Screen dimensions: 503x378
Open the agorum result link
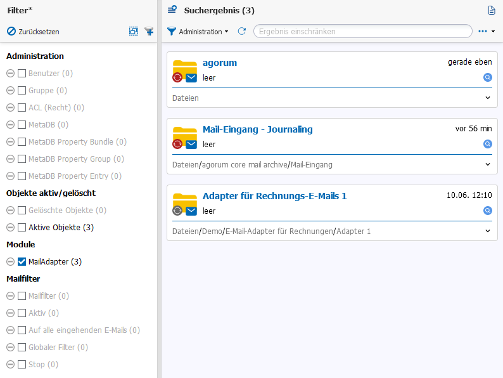coord(220,63)
